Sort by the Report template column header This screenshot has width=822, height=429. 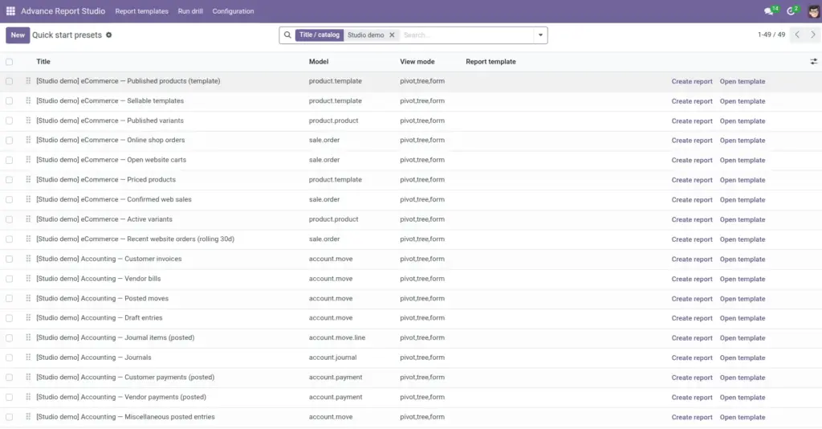490,62
